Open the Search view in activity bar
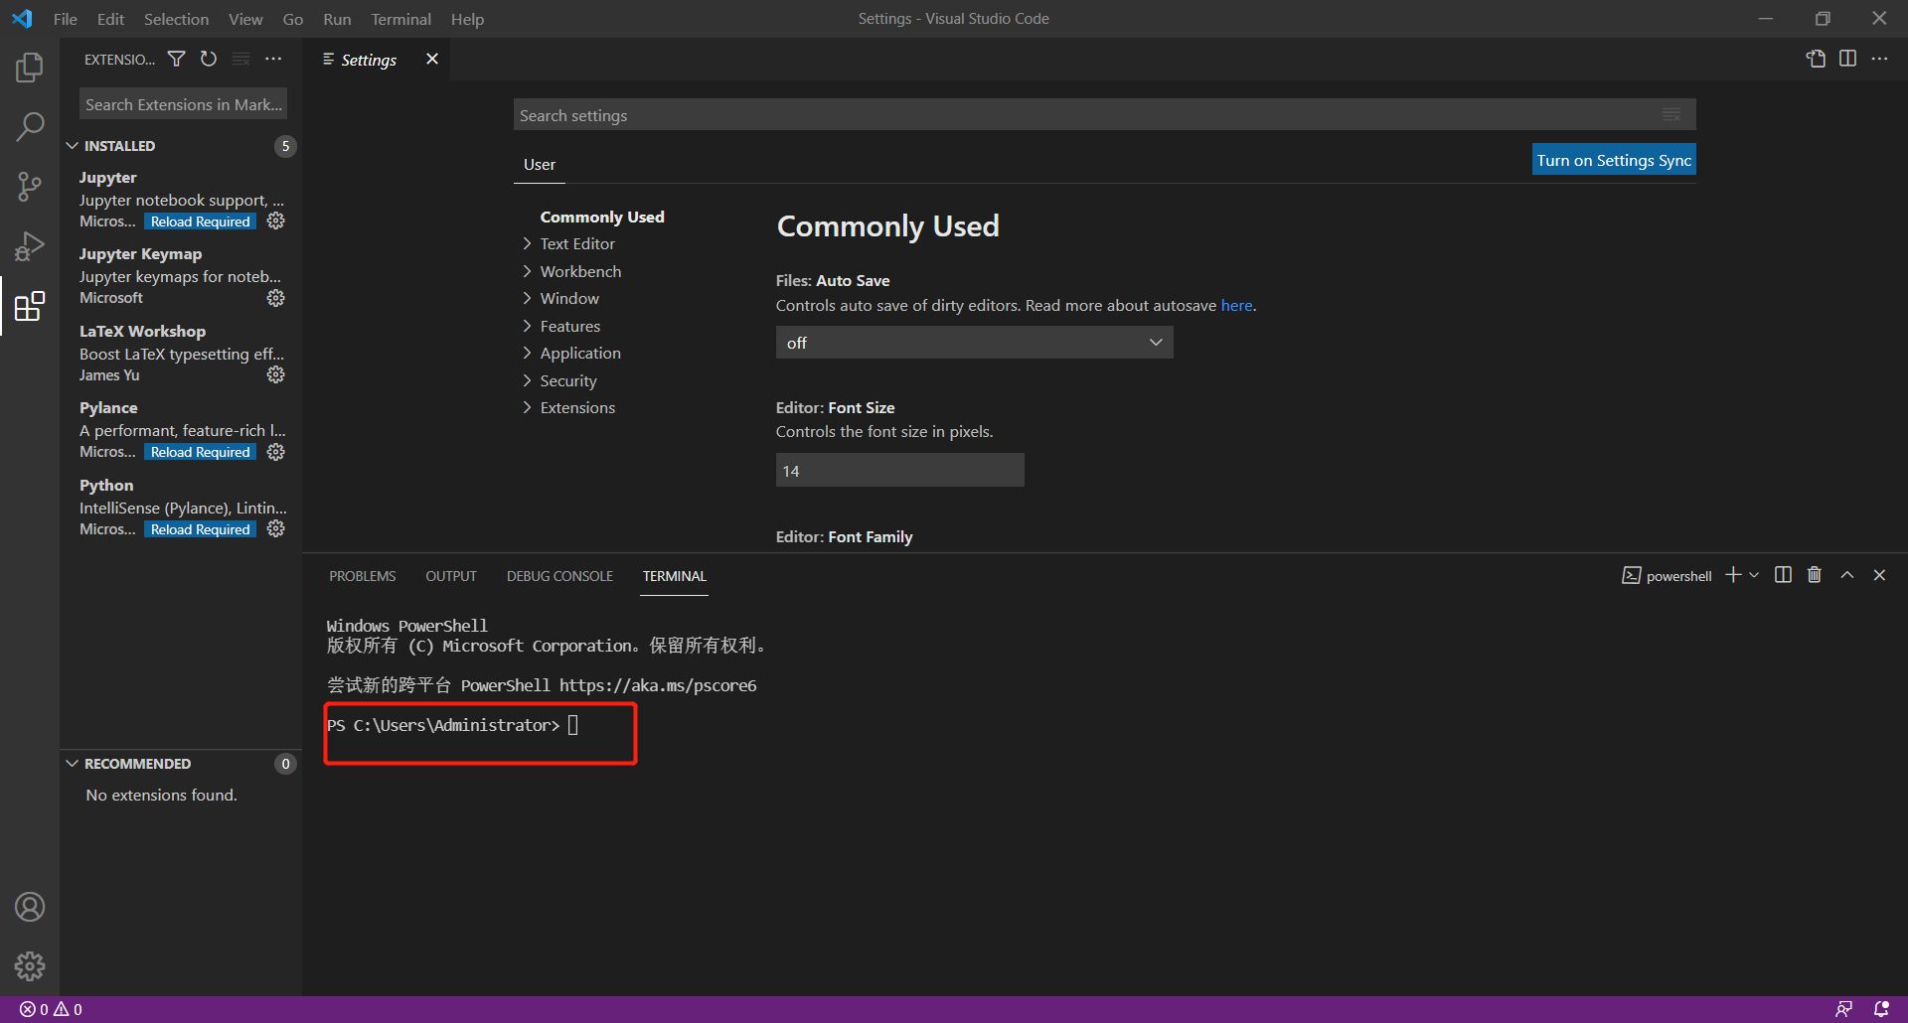Screen dimensions: 1908x1023 tap(30, 127)
